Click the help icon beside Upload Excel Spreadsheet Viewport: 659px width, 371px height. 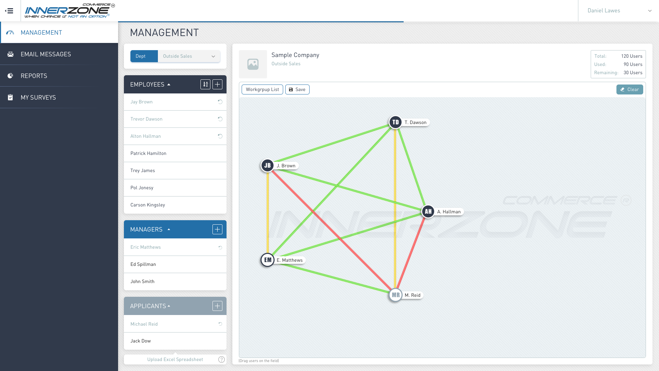click(x=221, y=360)
